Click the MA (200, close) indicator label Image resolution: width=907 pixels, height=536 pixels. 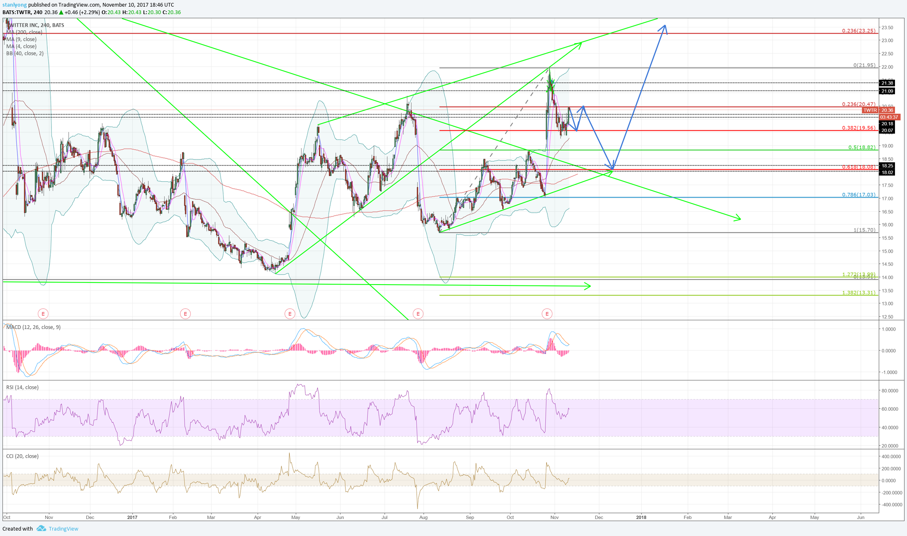tap(24, 32)
